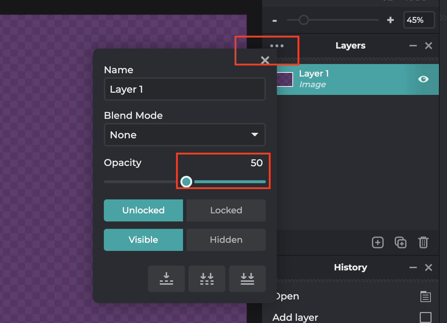This screenshot has height=323, width=447.
Task: Click the layer Name input field
Action: 185,89
